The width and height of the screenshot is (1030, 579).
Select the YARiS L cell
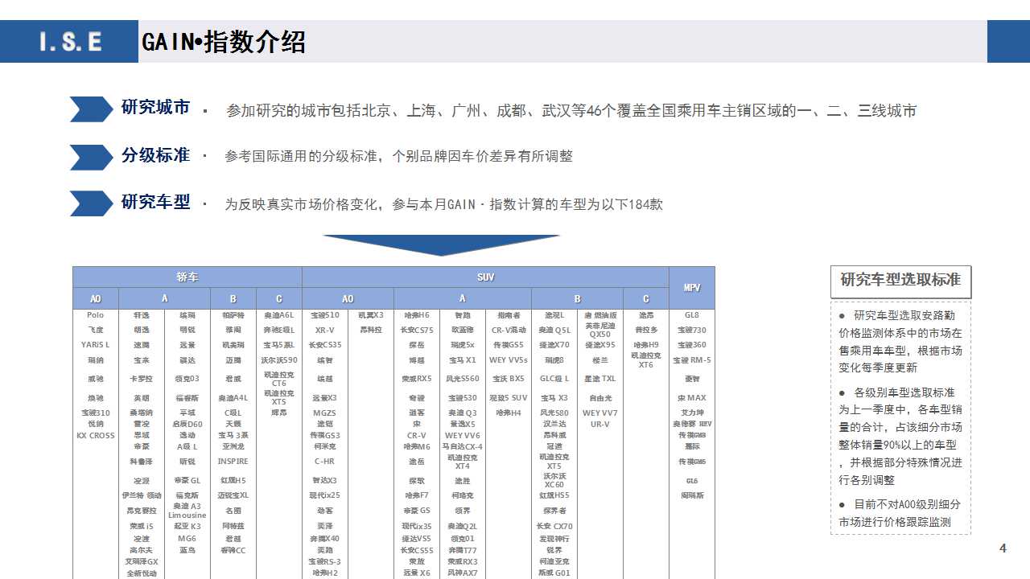point(96,345)
